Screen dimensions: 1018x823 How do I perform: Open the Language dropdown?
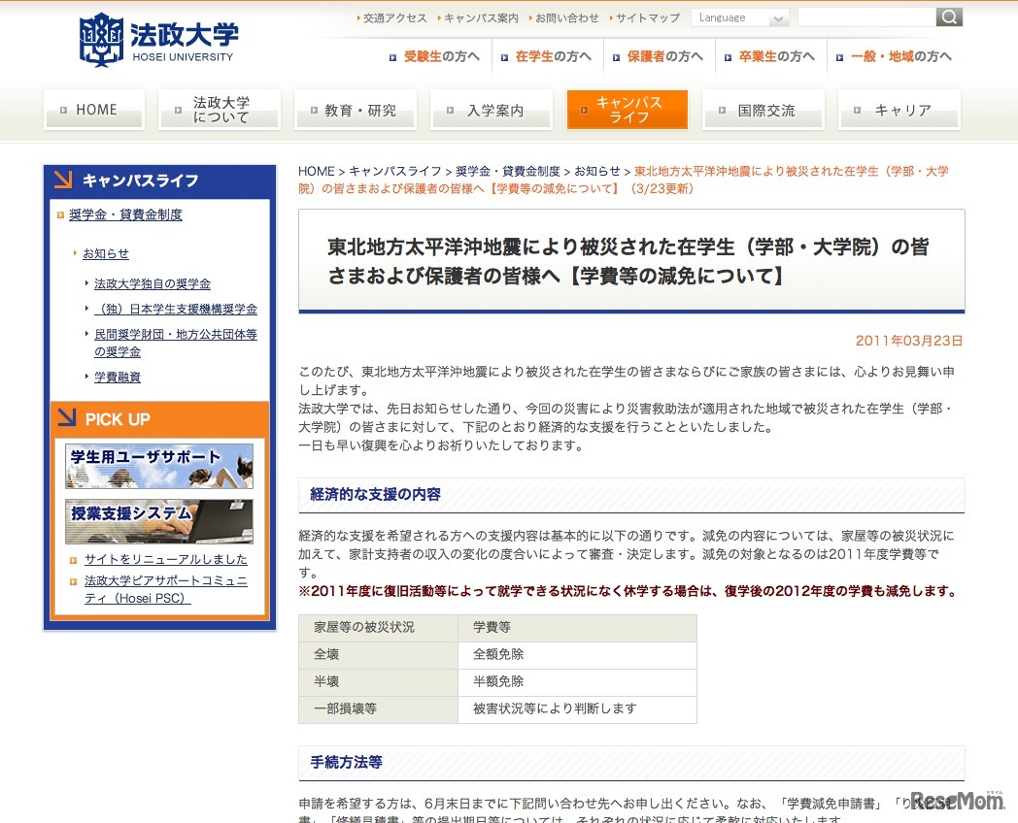740,17
